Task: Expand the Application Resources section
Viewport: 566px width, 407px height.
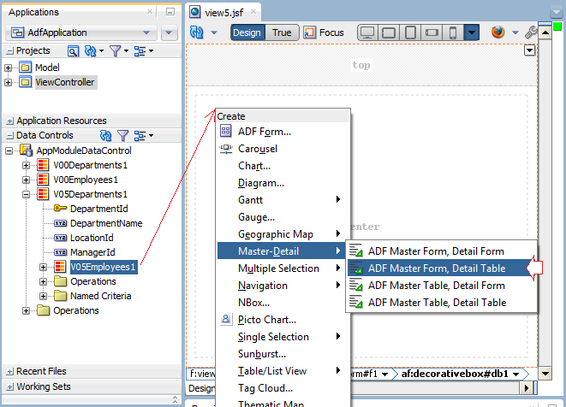Action: coord(10,121)
